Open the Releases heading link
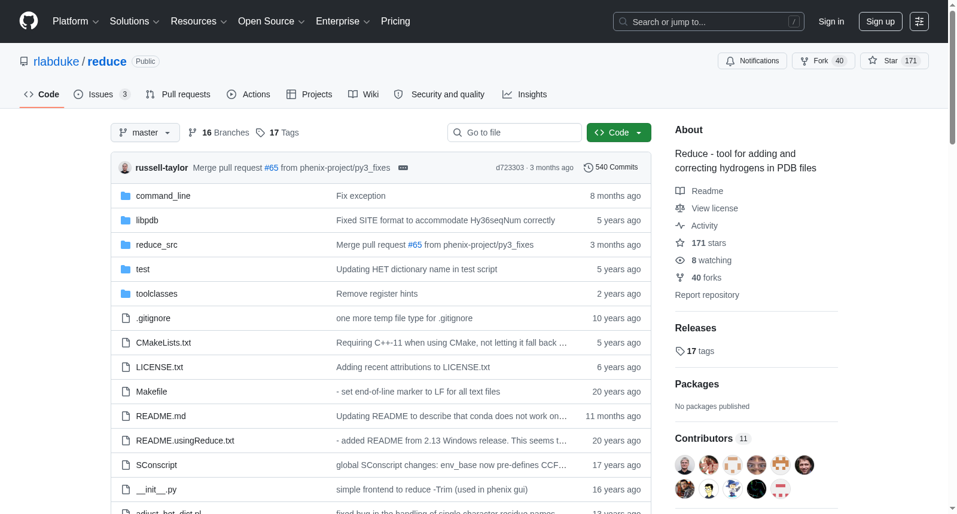957x514 pixels. coord(696,328)
